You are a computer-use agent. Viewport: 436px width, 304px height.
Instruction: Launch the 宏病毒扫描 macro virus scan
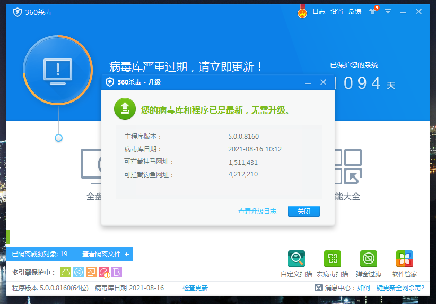[333, 259]
